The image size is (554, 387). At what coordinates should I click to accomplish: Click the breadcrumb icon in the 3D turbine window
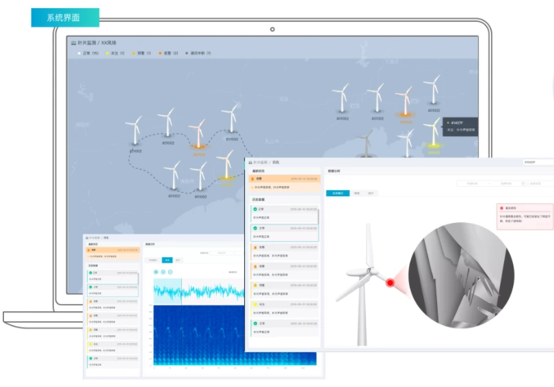click(x=250, y=163)
